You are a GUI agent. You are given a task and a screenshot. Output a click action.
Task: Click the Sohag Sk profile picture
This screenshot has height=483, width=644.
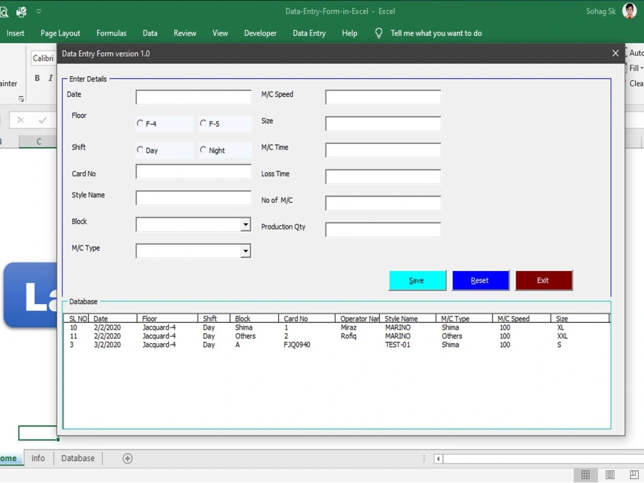point(629,11)
